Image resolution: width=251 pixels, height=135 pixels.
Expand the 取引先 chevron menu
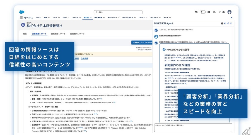[x=91, y=18]
